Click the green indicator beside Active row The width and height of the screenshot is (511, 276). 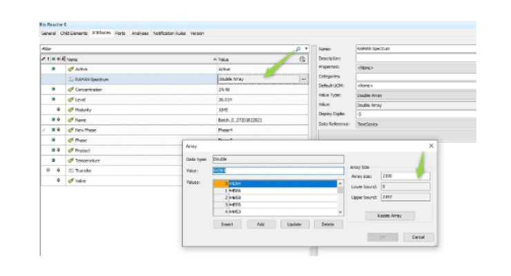click(53, 70)
